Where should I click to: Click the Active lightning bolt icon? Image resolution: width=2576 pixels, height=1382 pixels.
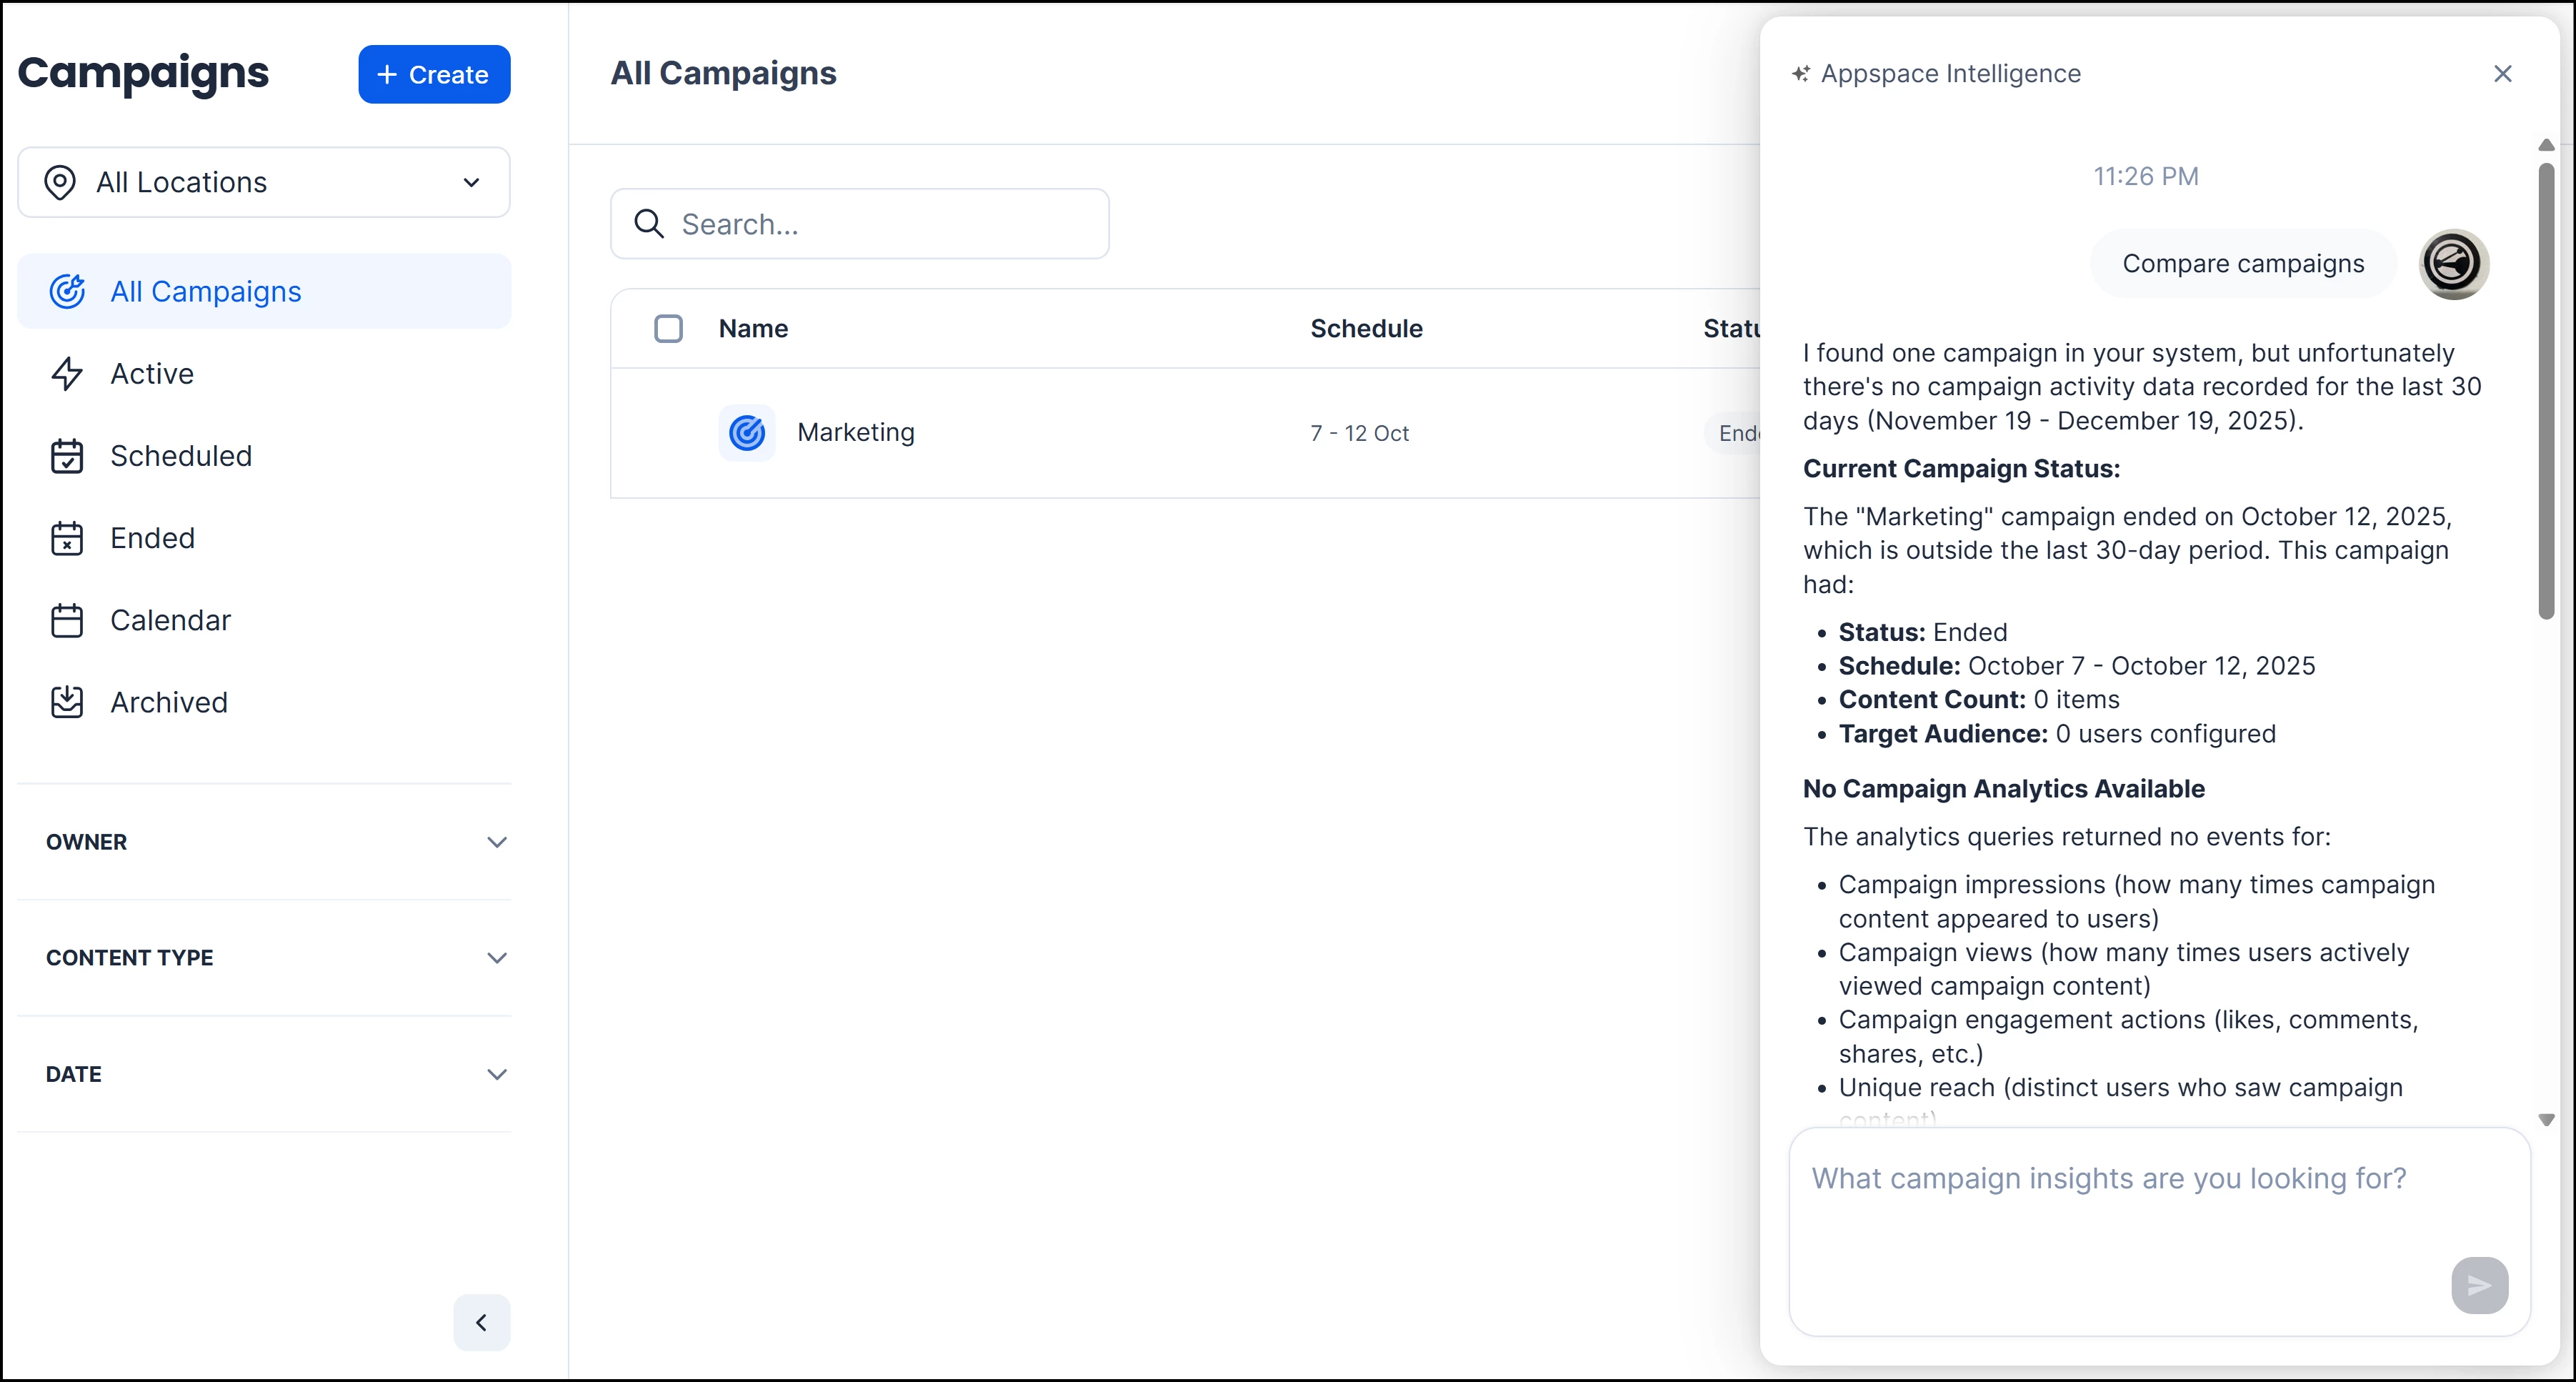coord(67,374)
